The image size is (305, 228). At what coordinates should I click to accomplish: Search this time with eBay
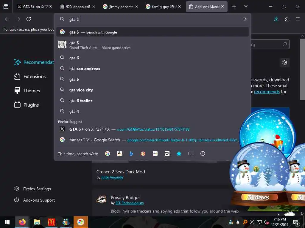[x=155, y=153]
